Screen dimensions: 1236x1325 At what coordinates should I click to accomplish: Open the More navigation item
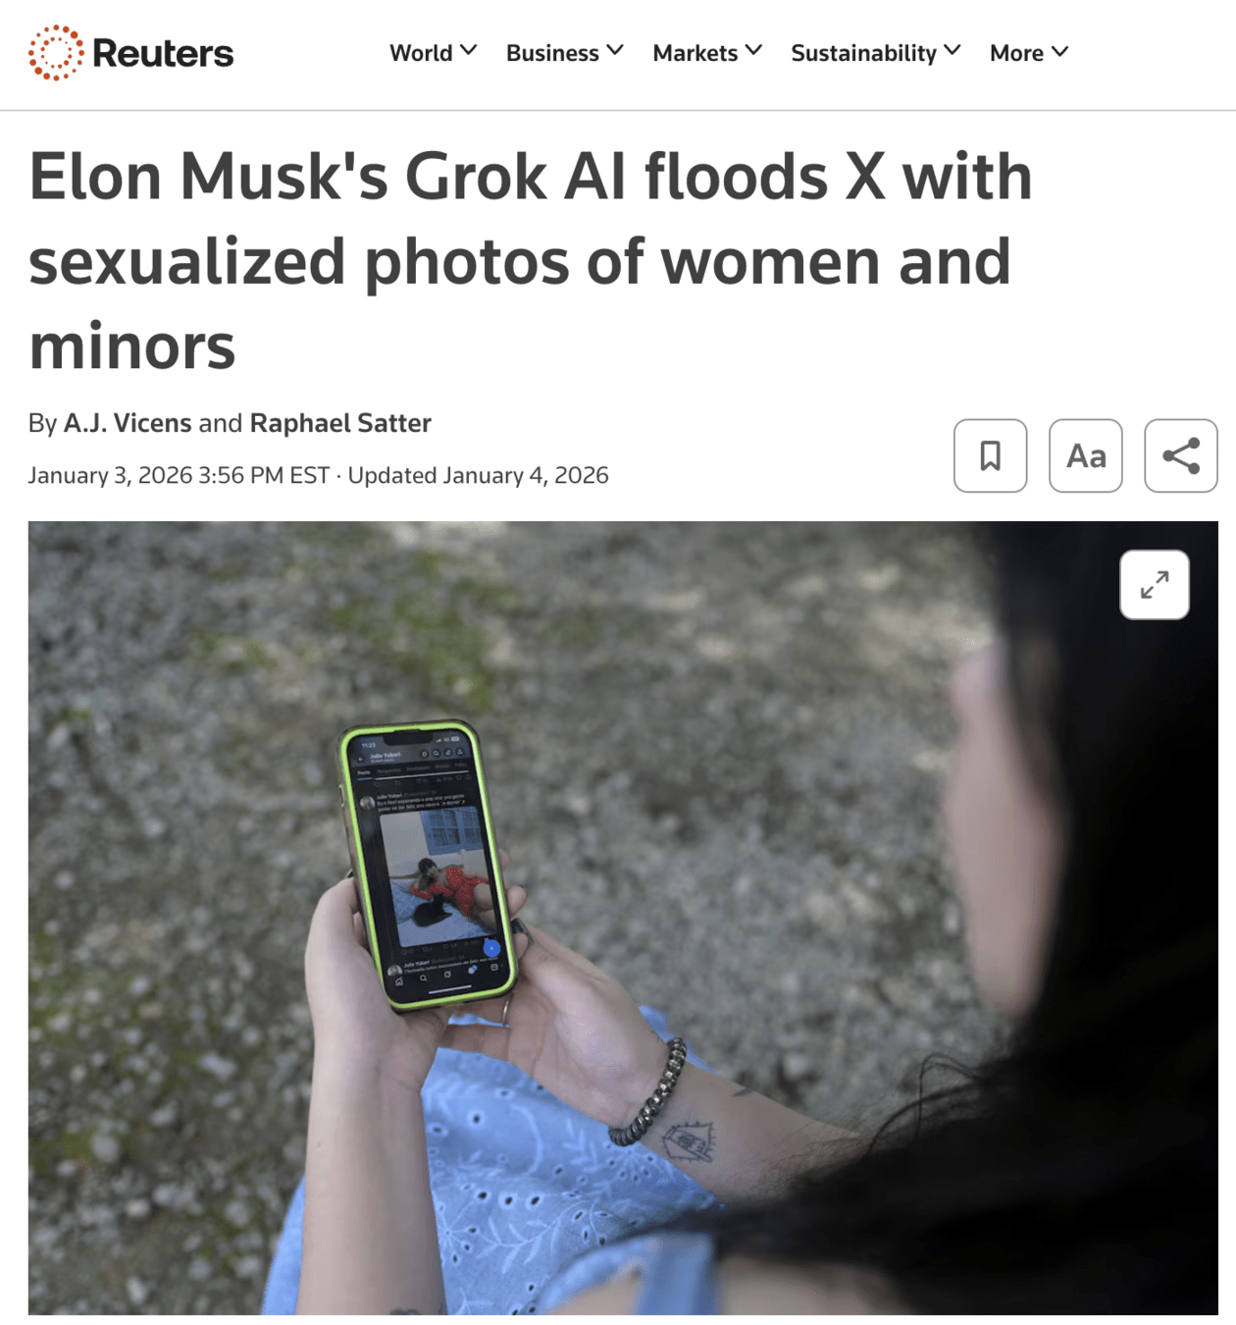pos(1016,53)
